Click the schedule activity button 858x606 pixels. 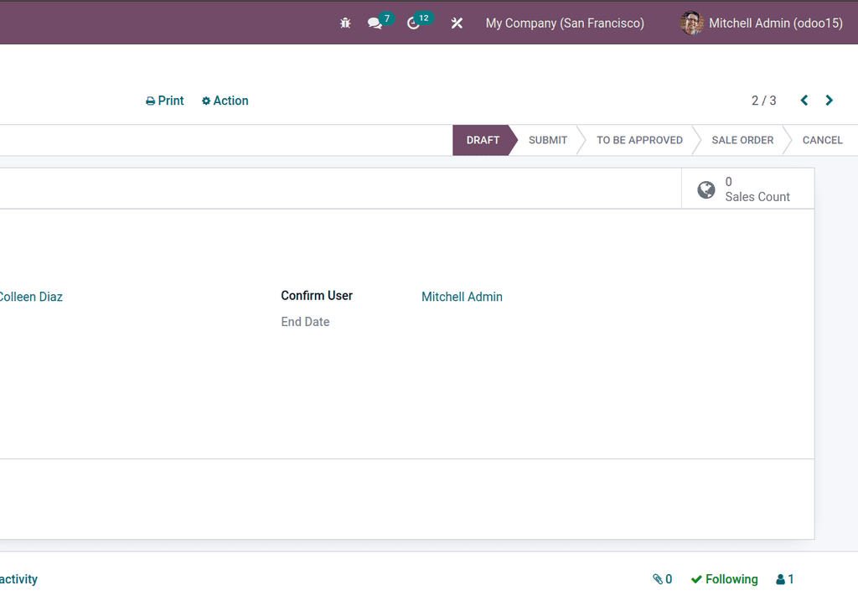tap(18, 579)
